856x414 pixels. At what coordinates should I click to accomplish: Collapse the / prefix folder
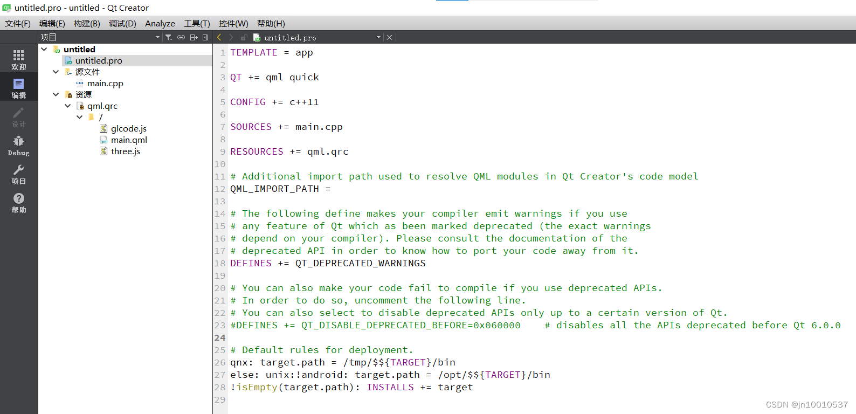pyautogui.click(x=79, y=117)
